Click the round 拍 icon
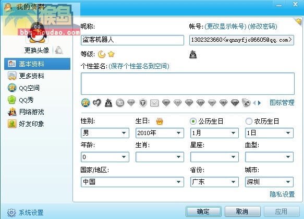 click(x=120, y=103)
